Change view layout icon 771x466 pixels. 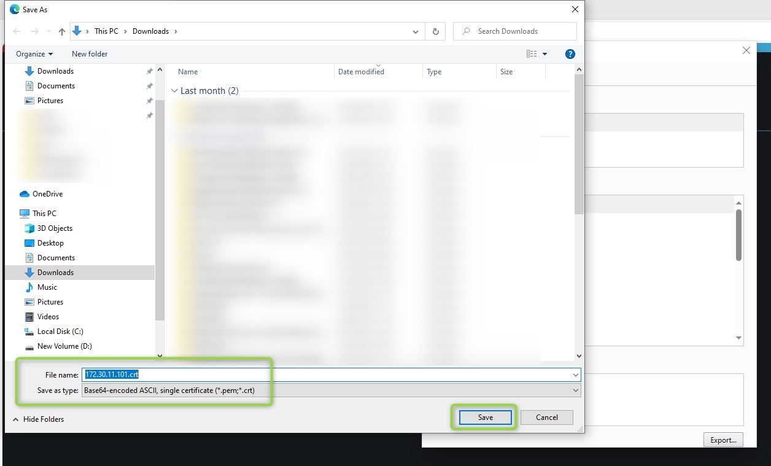(532, 54)
